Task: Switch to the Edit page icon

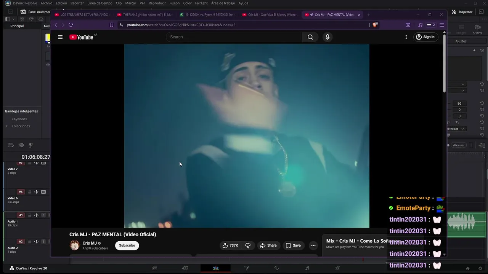Action: [x=216, y=268]
